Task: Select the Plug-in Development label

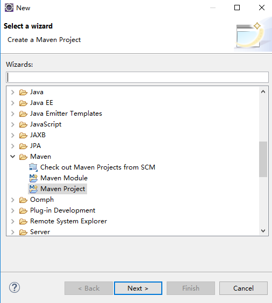Action: (x=63, y=210)
